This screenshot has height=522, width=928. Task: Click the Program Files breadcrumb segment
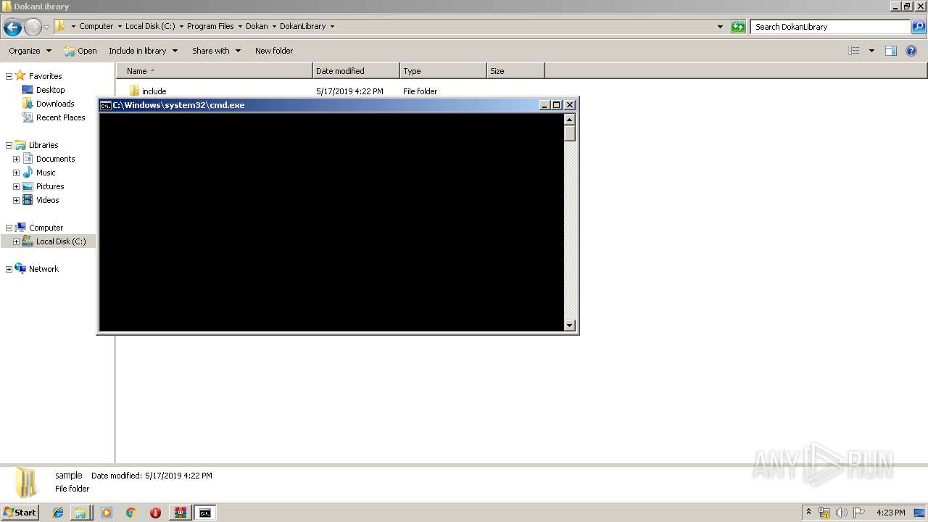210,26
